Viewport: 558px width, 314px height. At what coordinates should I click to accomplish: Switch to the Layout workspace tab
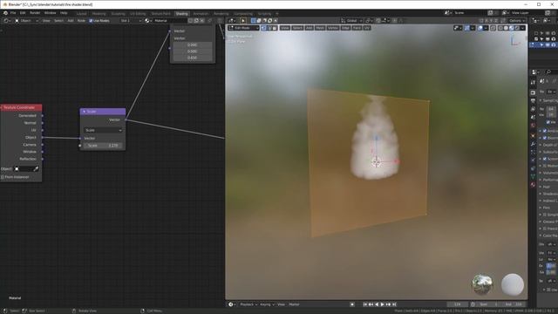[81, 14]
